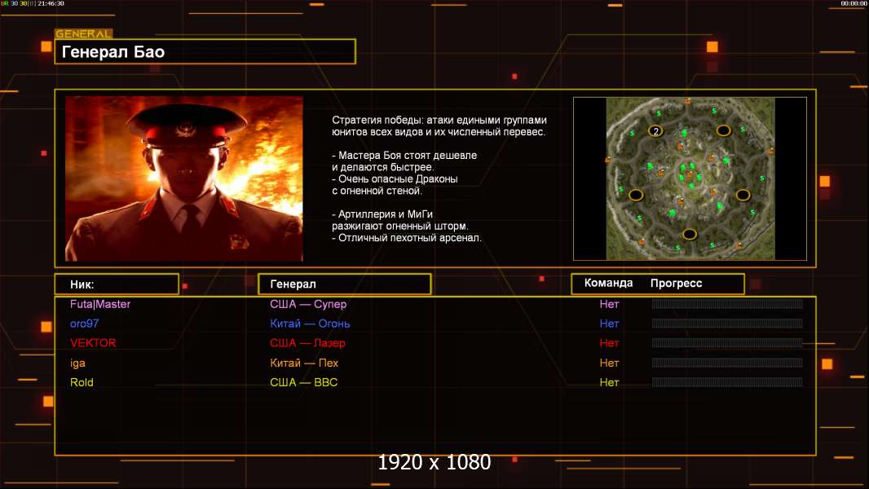The height and width of the screenshot is (489, 869).
Task: Click the circular battlefield minimap preview
Action: (x=690, y=178)
